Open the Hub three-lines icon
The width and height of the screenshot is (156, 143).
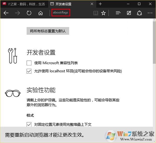[x=118, y=13]
